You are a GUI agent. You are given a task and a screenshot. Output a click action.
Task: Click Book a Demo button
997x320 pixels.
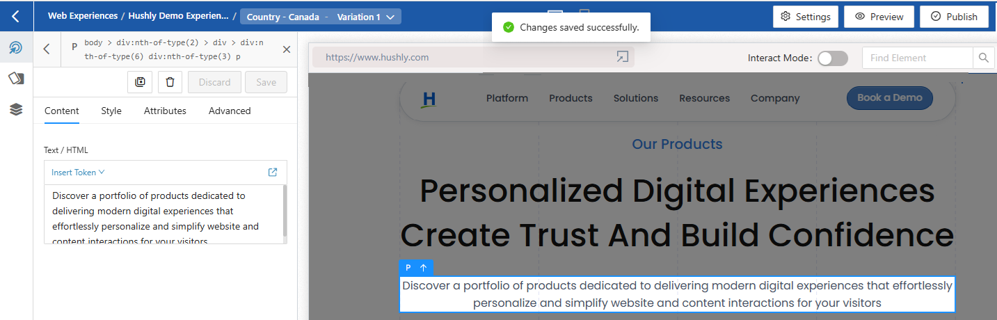coord(890,98)
